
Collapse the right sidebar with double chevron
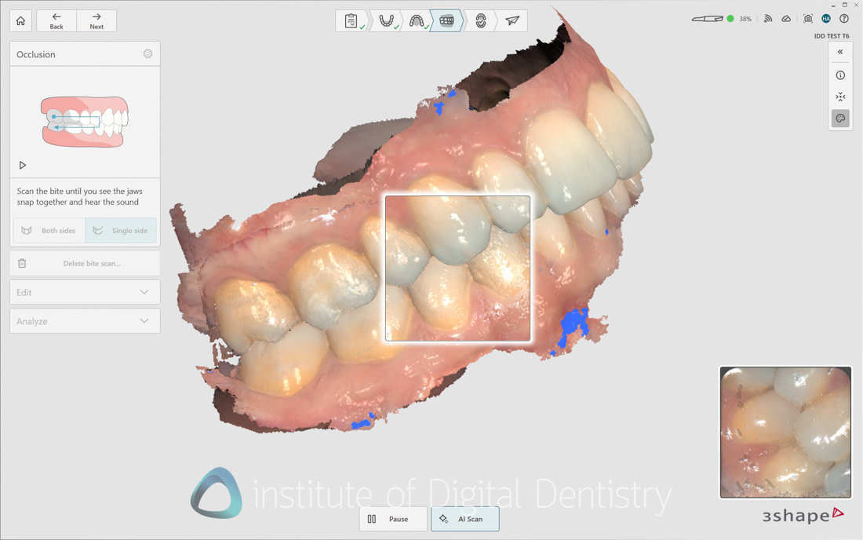(x=840, y=51)
